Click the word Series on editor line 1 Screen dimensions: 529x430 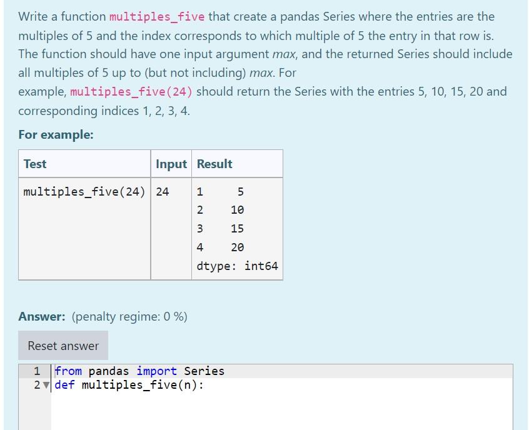tap(206, 371)
